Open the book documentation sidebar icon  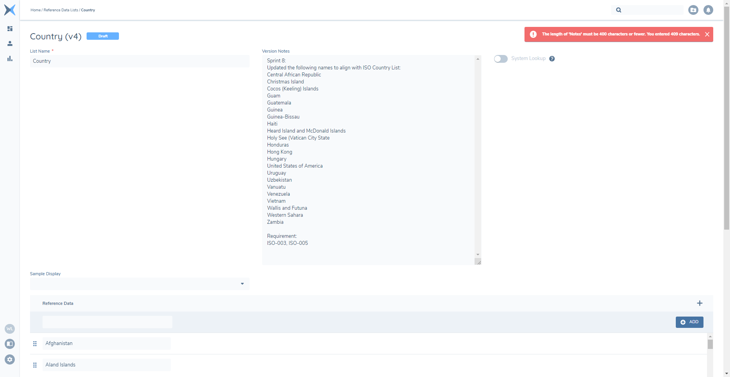[10, 344]
